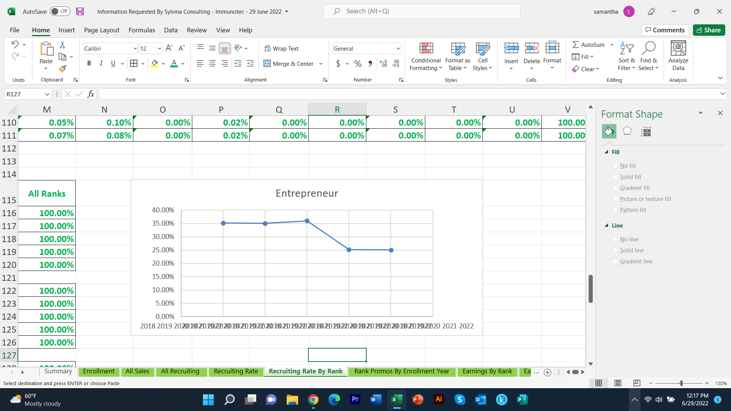Screen dimensions: 731x411
Task: Click the Analyze Data icon
Action: pyautogui.click(x=678, y=49)
